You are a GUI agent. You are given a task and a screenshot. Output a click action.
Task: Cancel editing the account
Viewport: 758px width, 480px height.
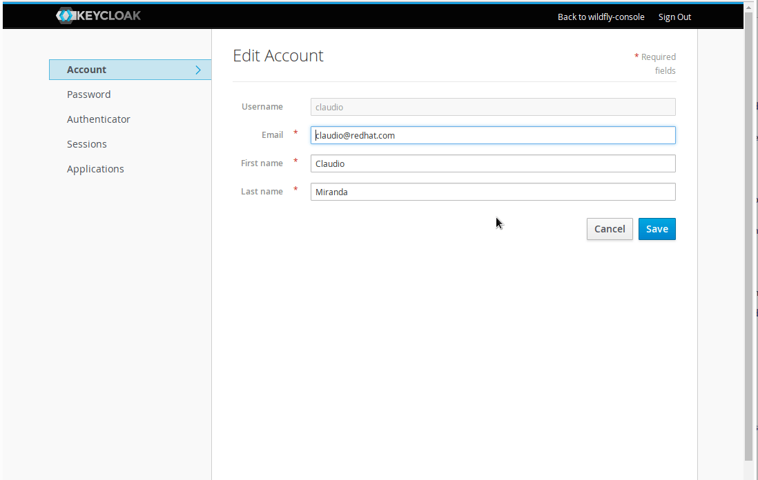pos(610,228)
